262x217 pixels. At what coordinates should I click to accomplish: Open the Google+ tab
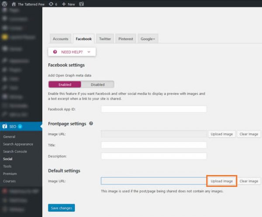[x=148, y=39]
